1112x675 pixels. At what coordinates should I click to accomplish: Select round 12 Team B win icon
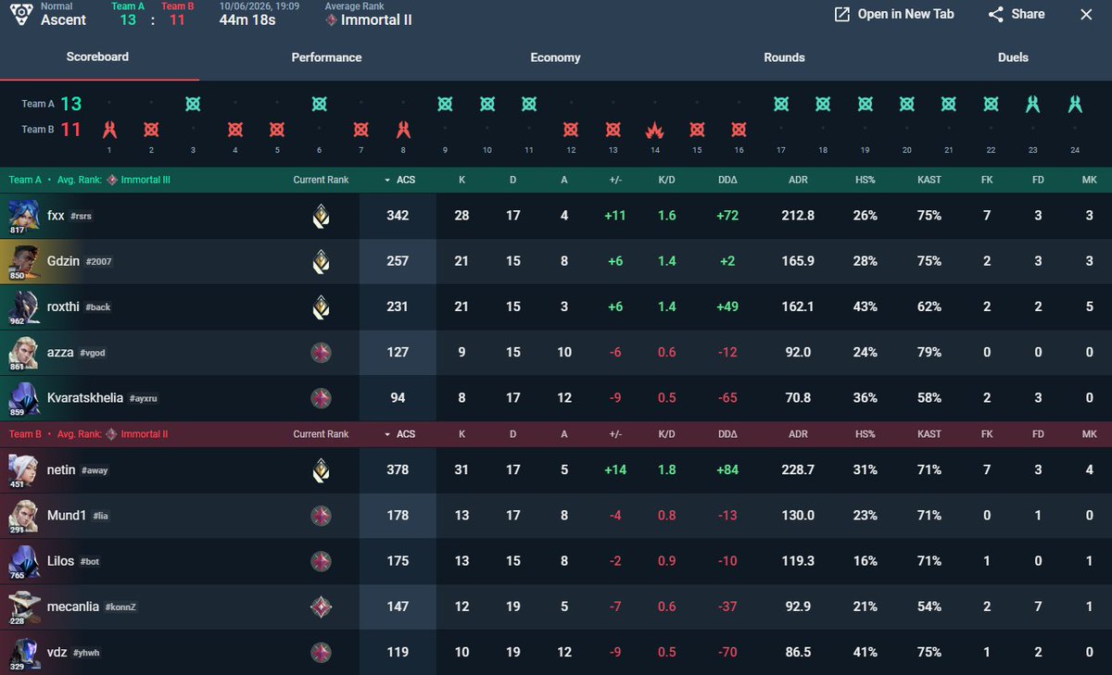click(x=571, y=130)
